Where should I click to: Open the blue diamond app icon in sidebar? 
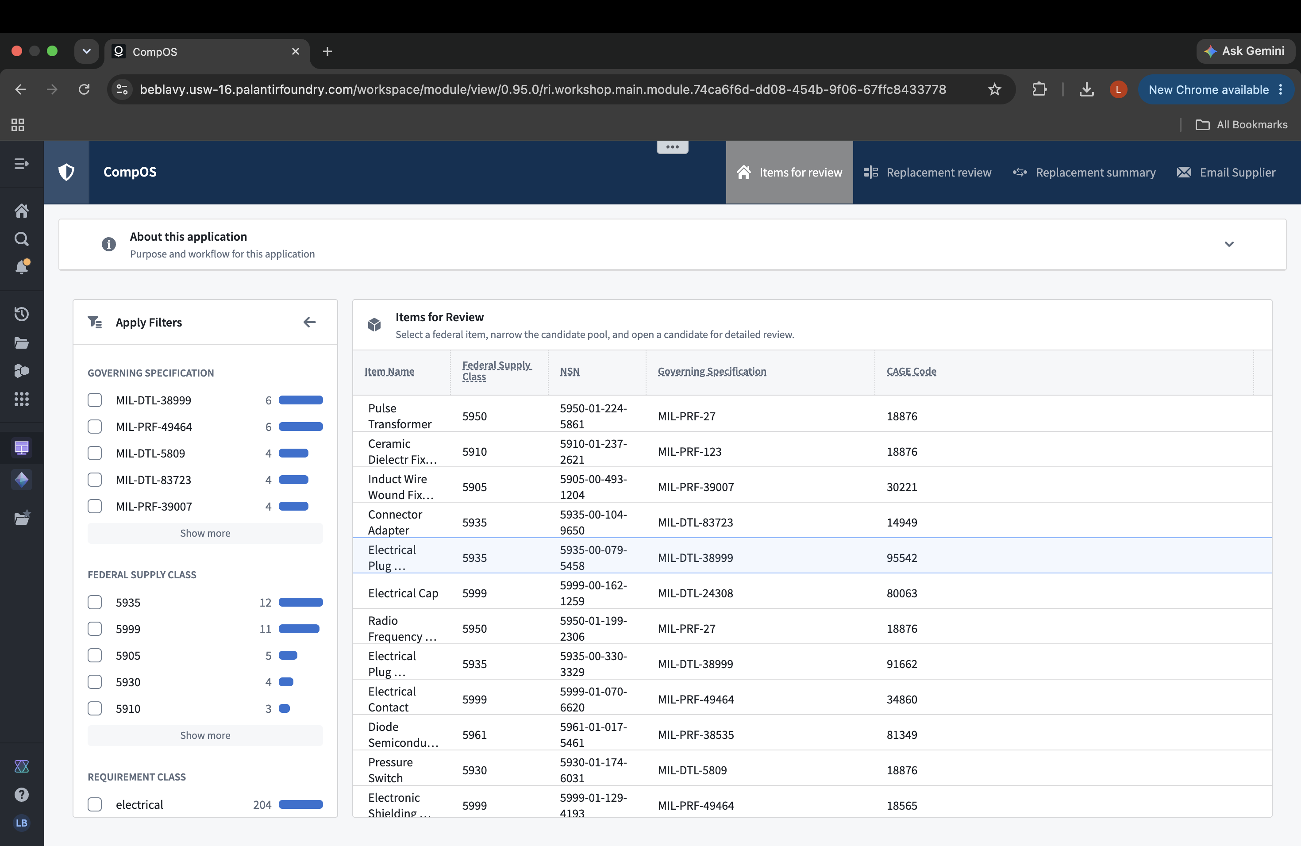21,479
